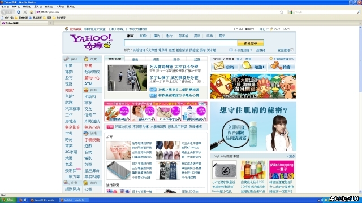Click 更多 link in PayEasy section
This screenshot has width=362, height=203.
point(291,156)
